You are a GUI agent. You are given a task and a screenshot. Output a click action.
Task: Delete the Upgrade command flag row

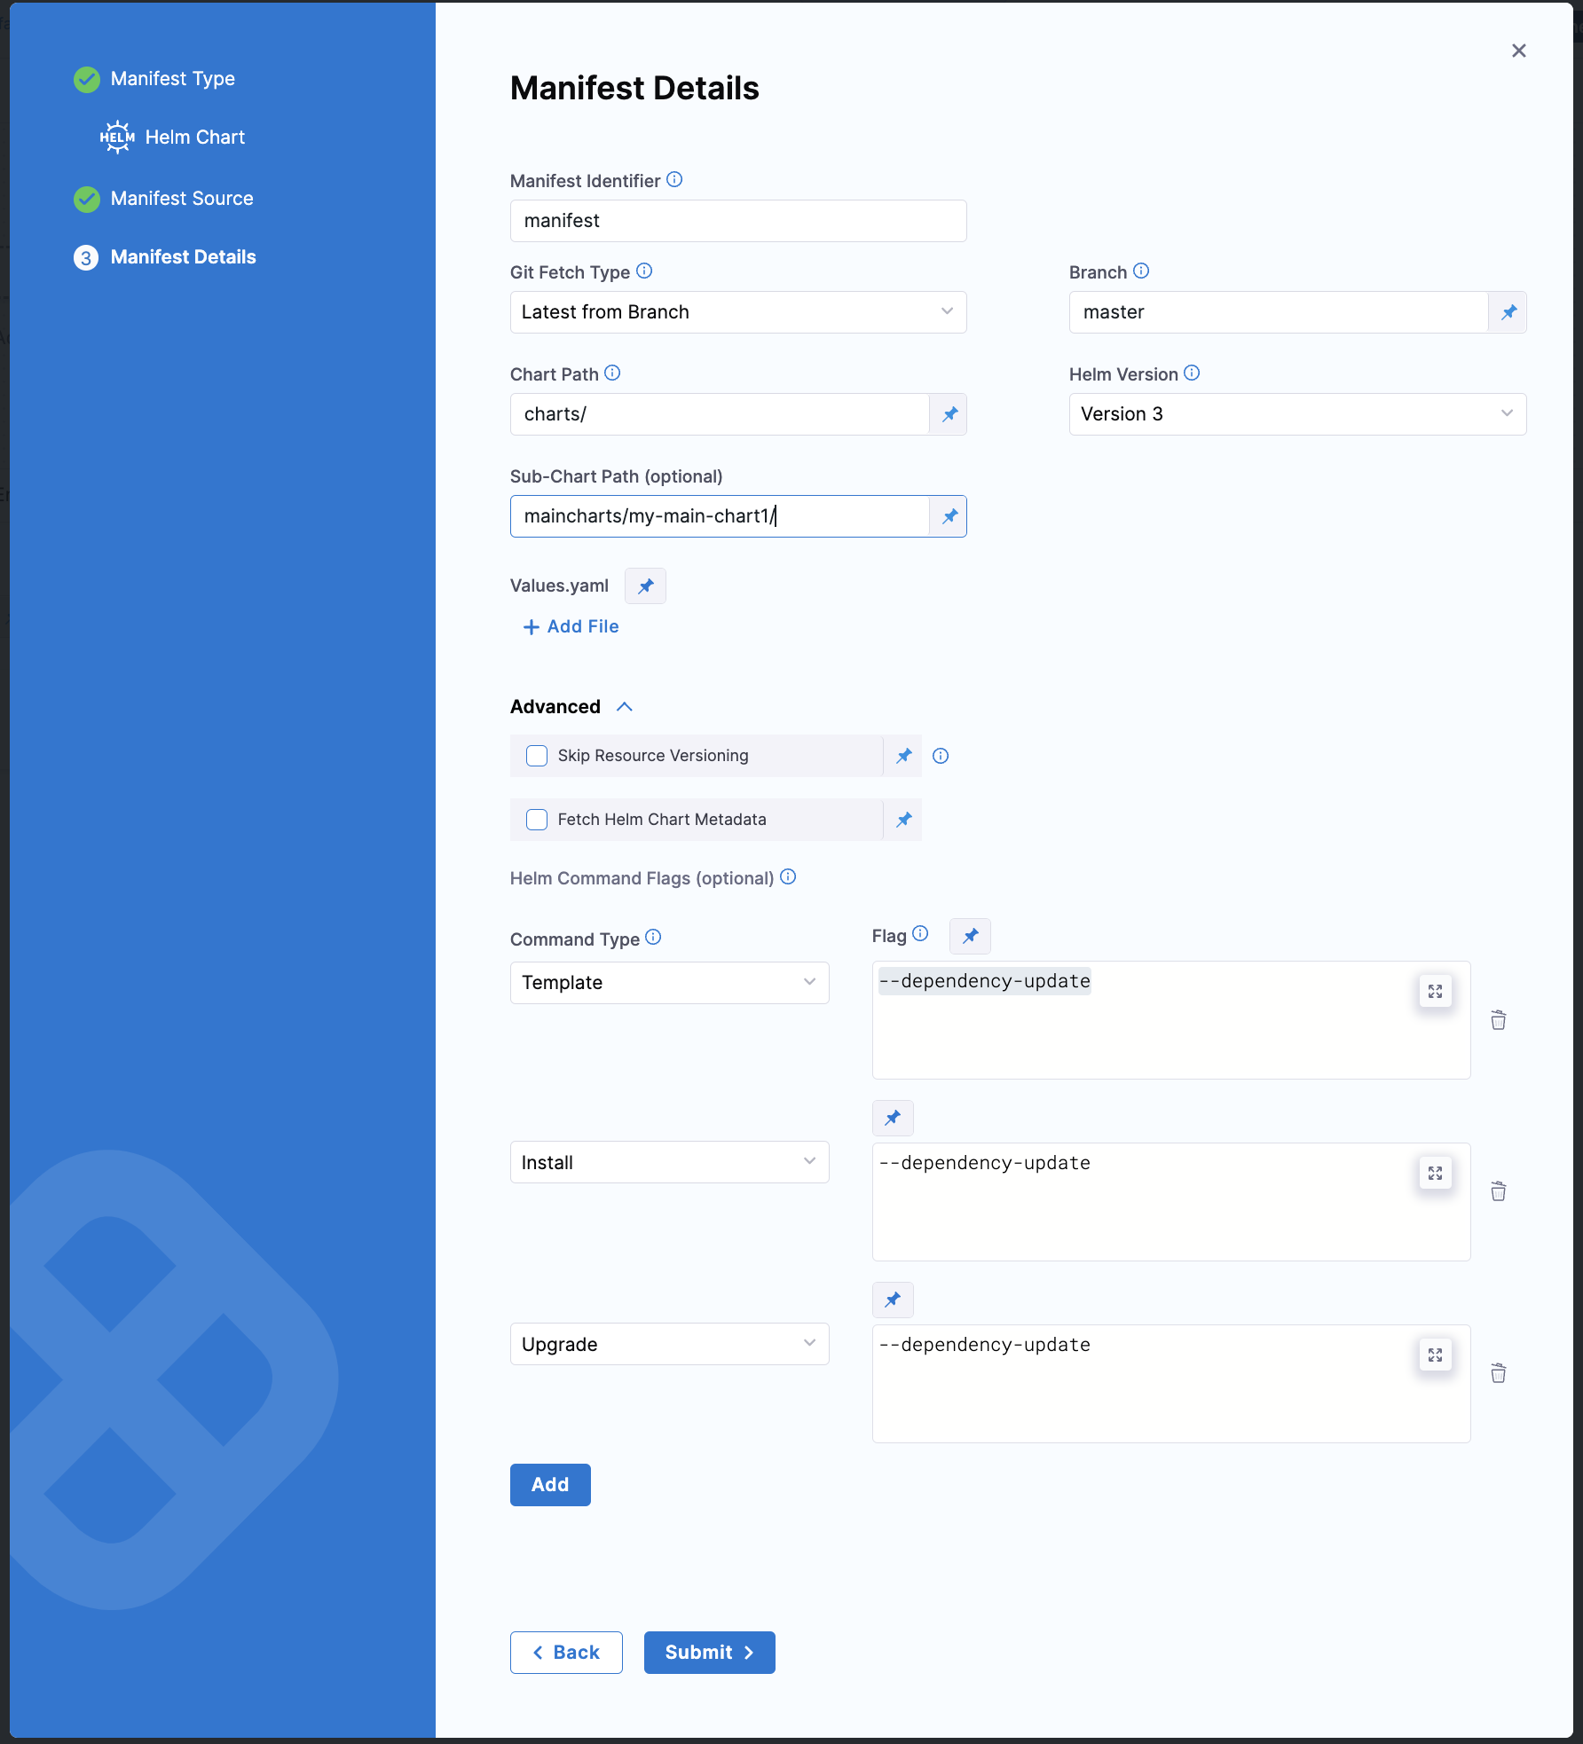click(x=1498, y=1373)
